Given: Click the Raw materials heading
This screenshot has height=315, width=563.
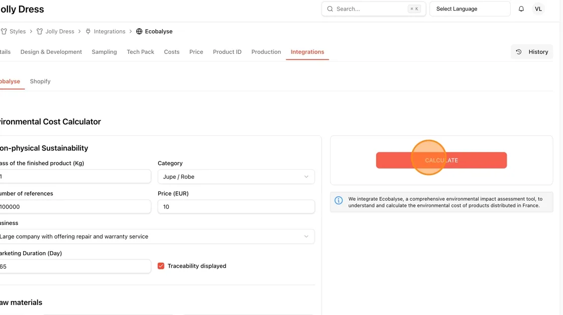Looking at the screenshot, I should pos(21,302).
